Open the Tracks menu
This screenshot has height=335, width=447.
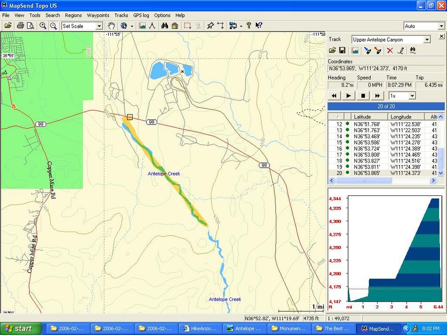pyautogui.click(x=121, y=16)
